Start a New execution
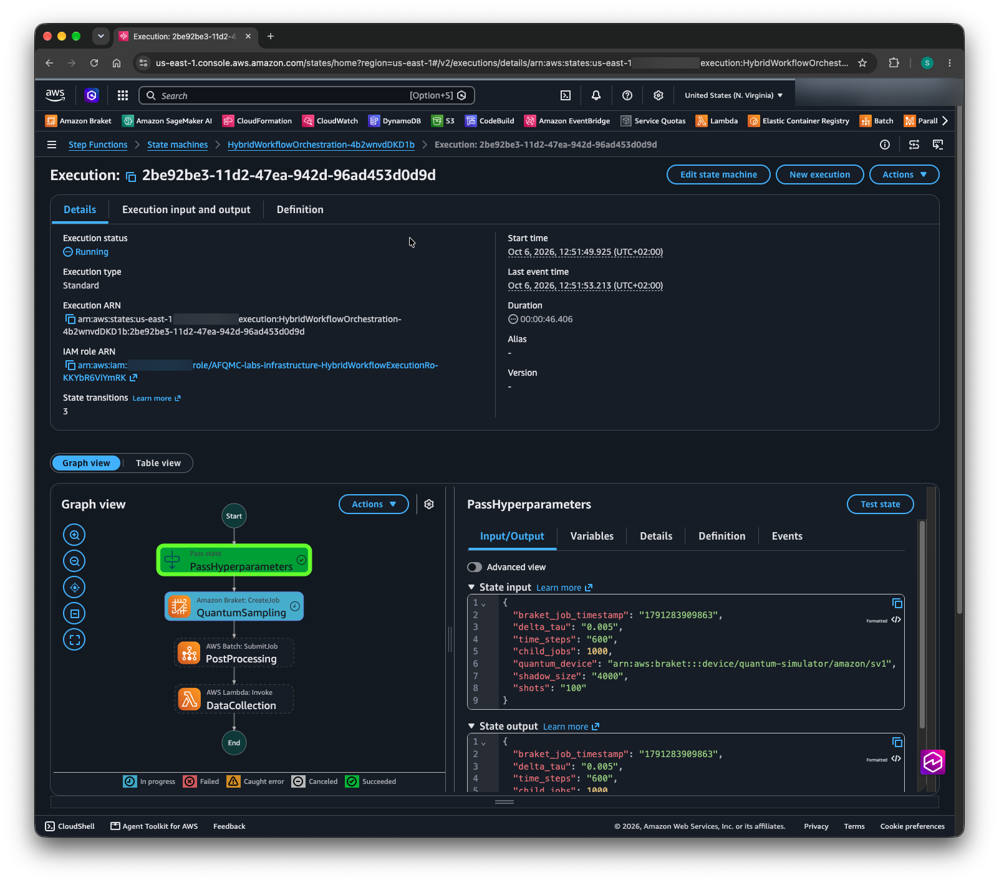999x883 pixels. click(819, 174)
